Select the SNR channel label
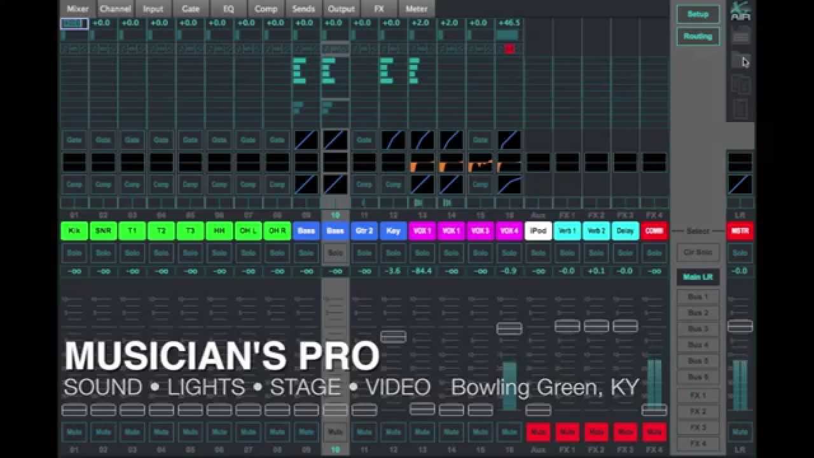 pyautogui.click(x=103, y=231)
